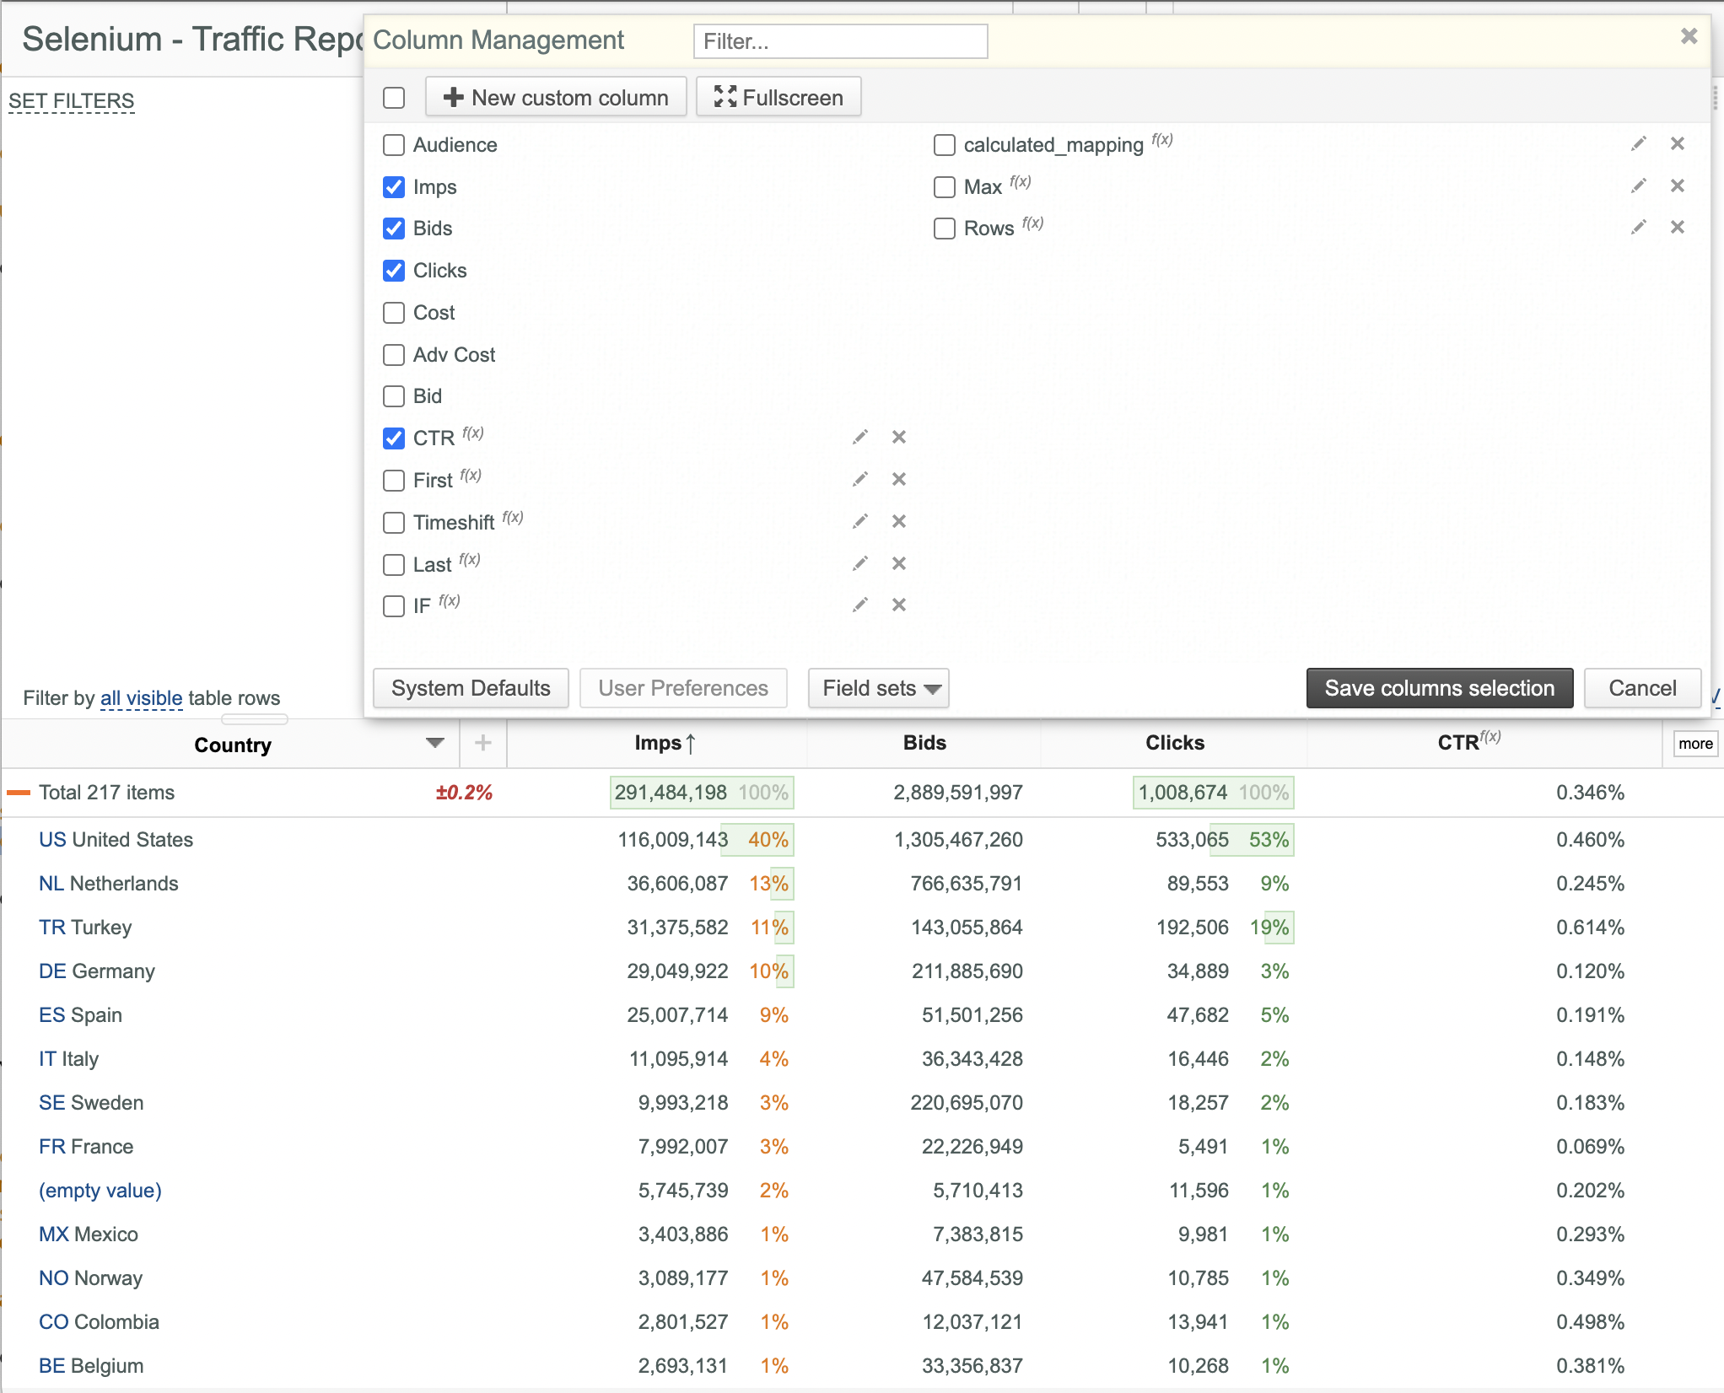Delete the IF formula column
The height and width of the screenshot is (1393, 1724).
click(899, 605)
